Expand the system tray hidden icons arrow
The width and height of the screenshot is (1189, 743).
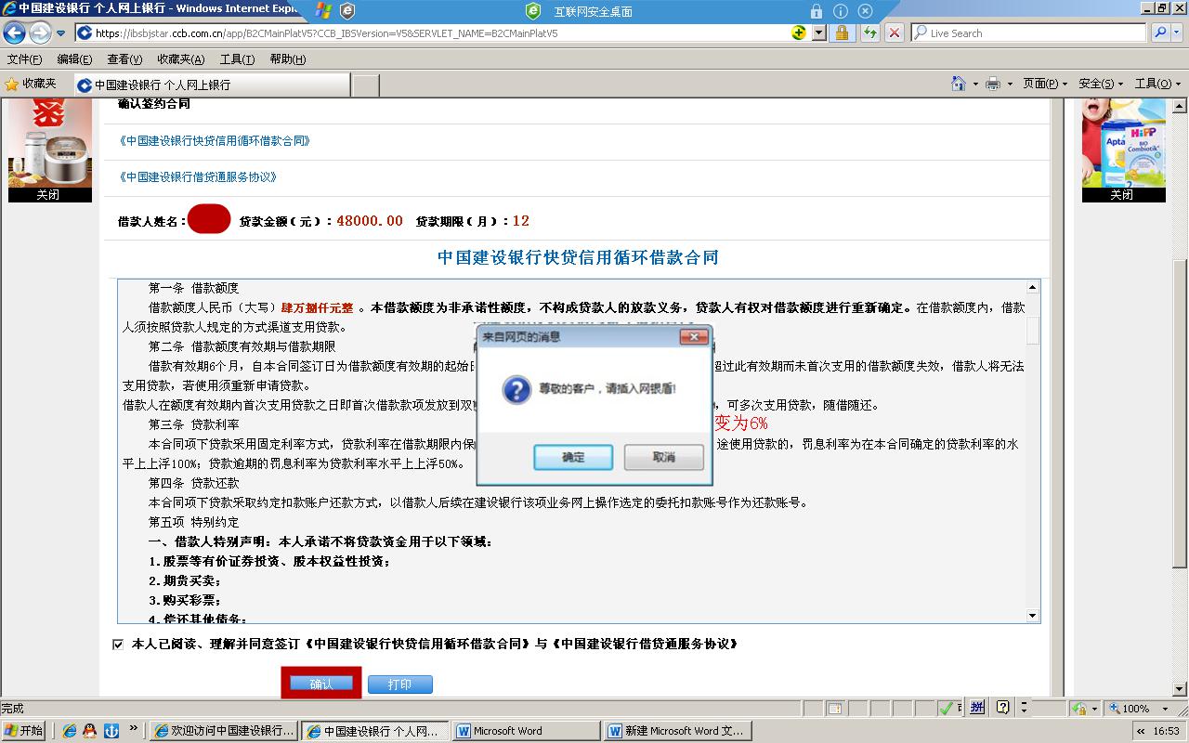[1141, 731]
